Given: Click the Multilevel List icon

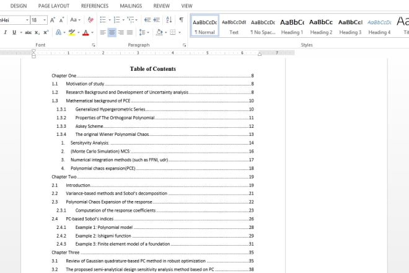Looking at the screenshot, I should tap(131, 20).
